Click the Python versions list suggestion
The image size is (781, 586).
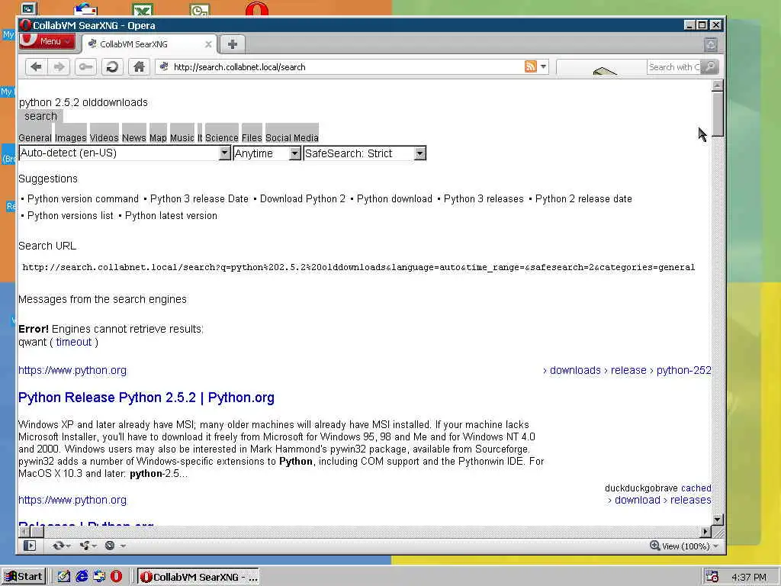pos(70,216)
